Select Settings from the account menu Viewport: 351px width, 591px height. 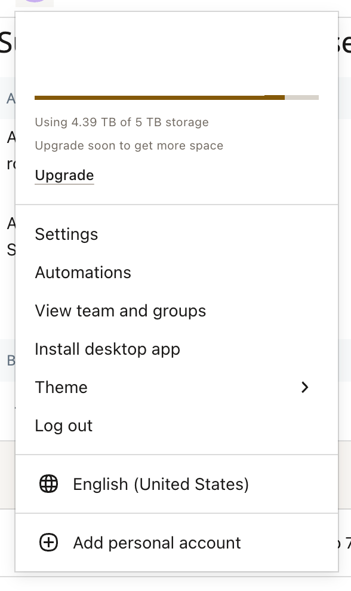pos(66,234)
